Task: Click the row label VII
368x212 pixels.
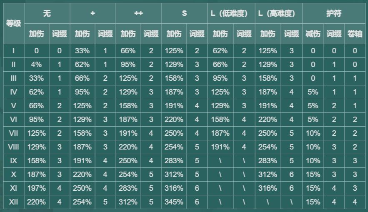Action: 14,133
